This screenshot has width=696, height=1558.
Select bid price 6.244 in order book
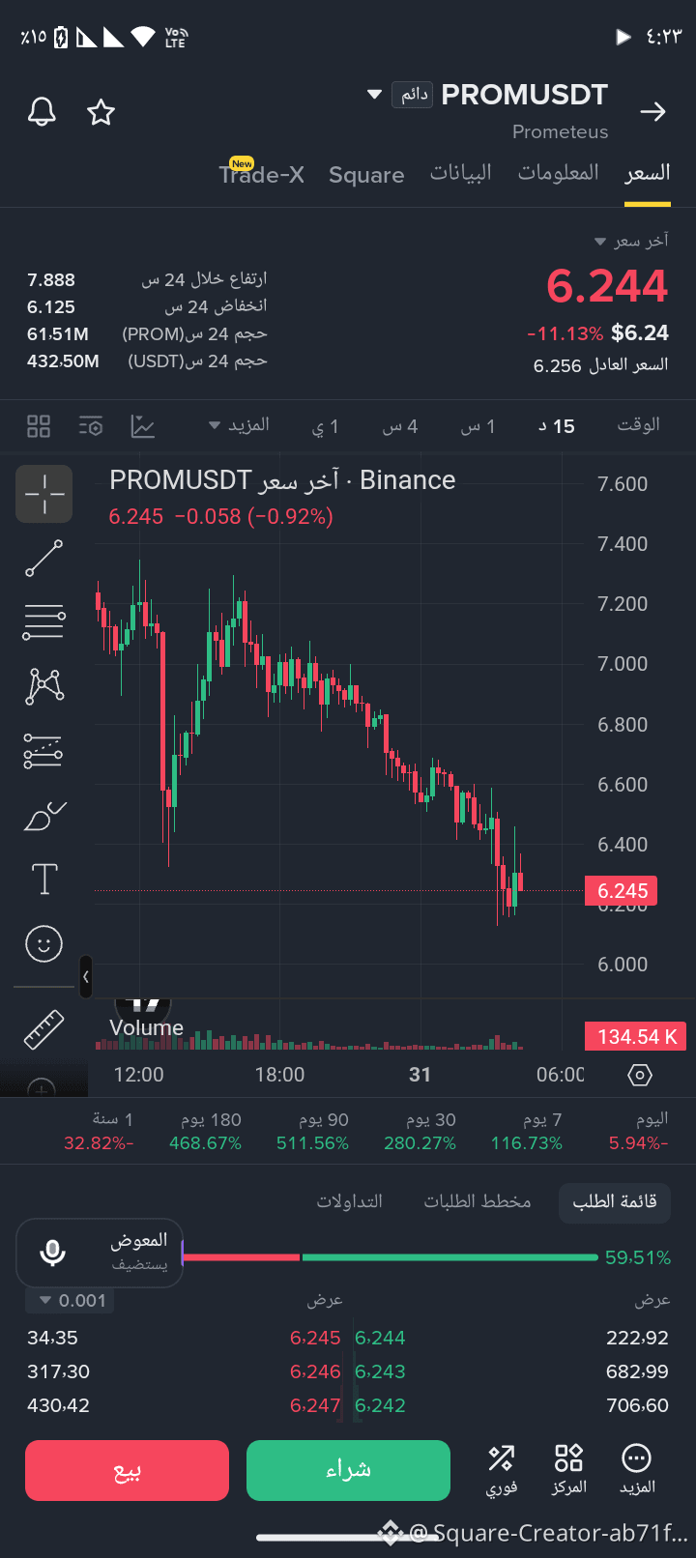click(x=380, y=1338)
